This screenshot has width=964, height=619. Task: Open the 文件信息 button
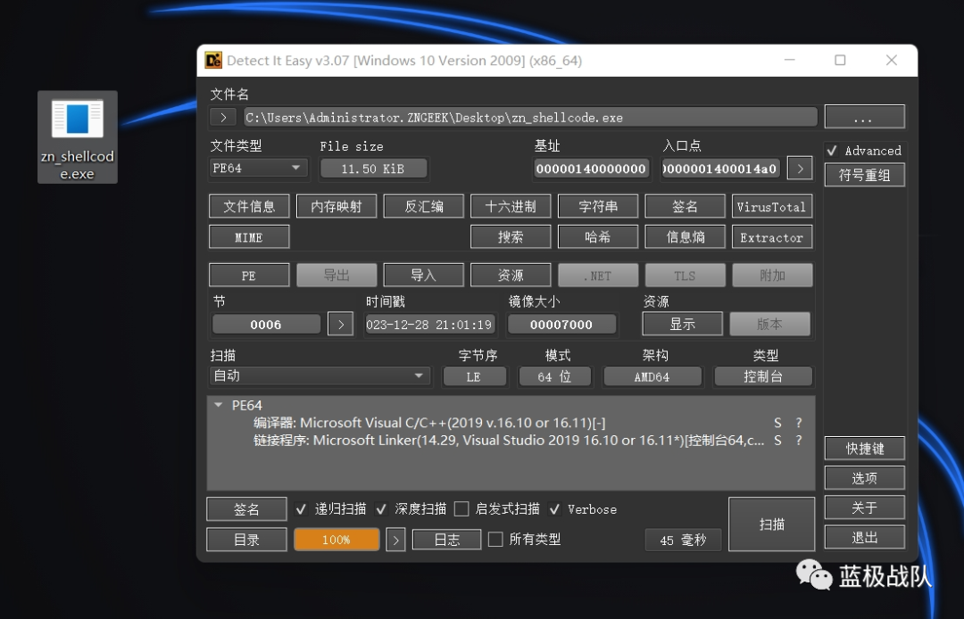pos(249,206)
